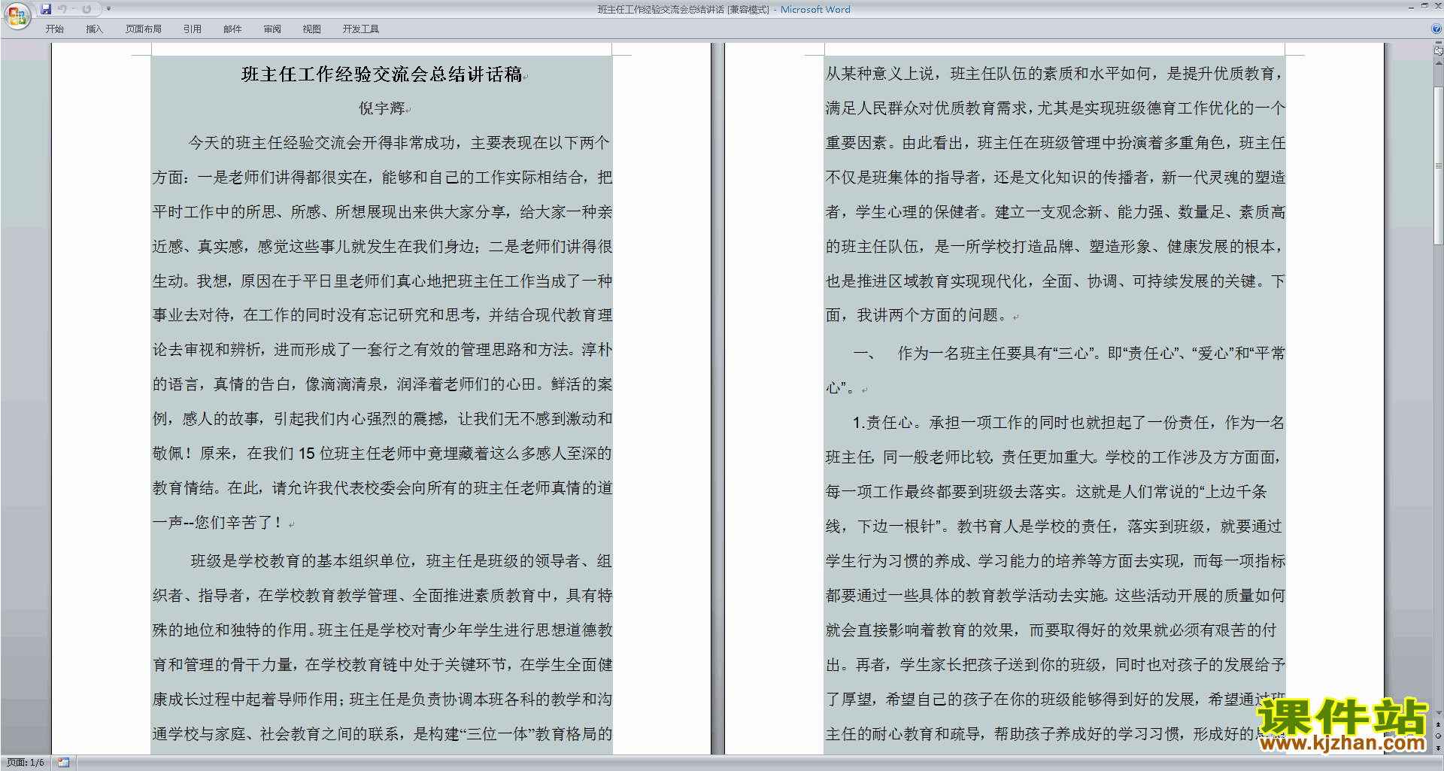Click the vertical scrollbar up arrow
1444x771 pixels.
pos(1438,62)
